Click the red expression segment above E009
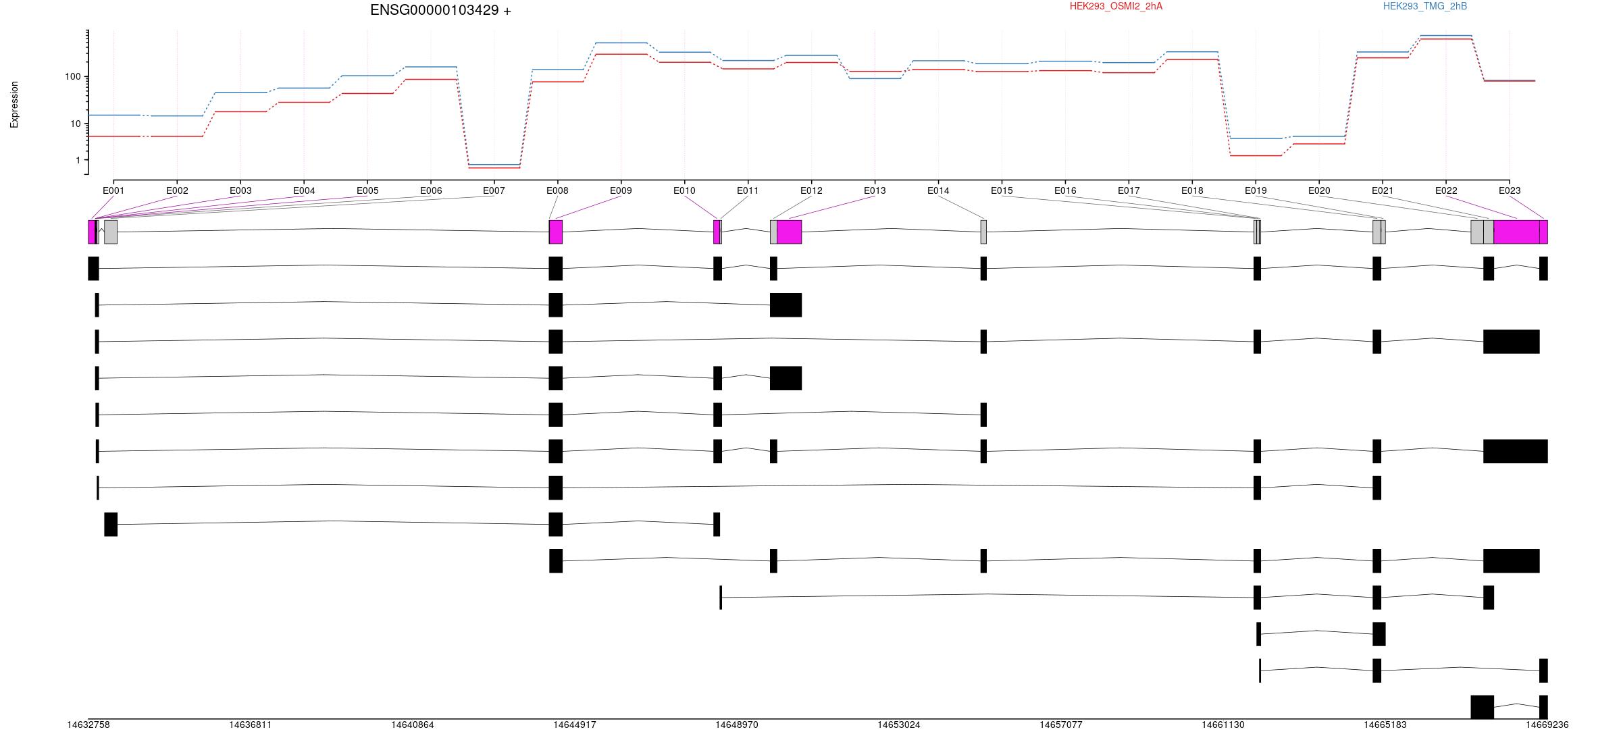 pos(621,54)
